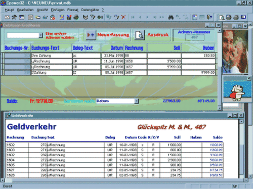This screenshot has height=189, width=253.
Task: Click the globe with red mark icon
Action: pos(53,17)
